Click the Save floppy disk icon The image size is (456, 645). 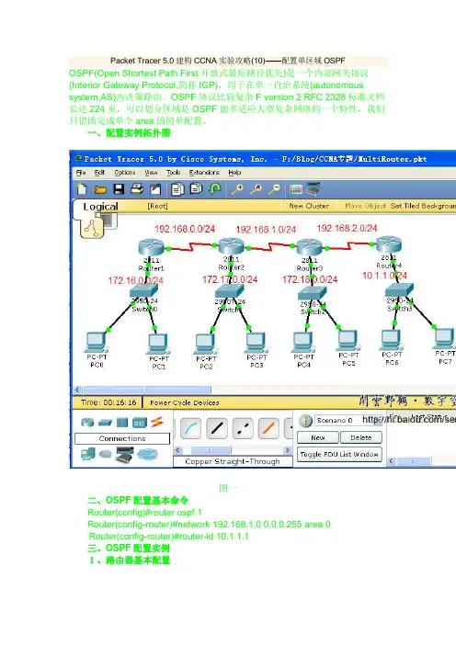119,188
